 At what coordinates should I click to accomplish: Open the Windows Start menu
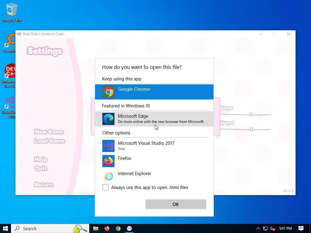coord(5,228)
